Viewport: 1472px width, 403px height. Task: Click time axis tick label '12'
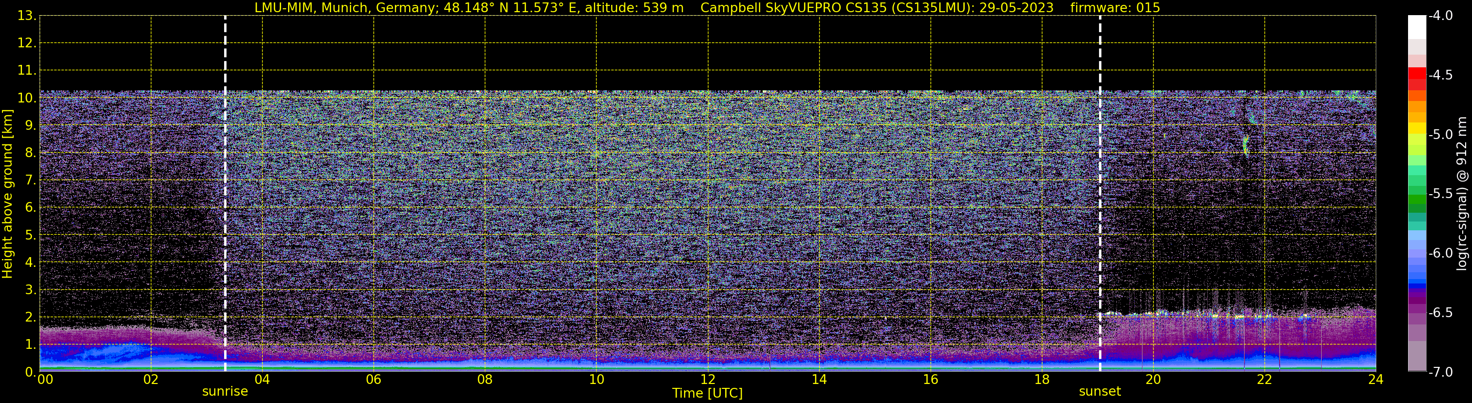click(x=708, y=380)
